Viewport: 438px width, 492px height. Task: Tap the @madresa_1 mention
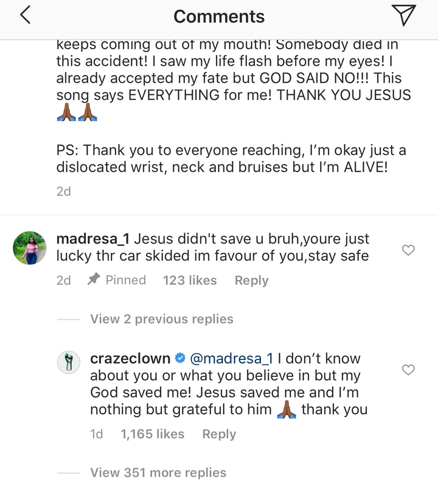click(x=232, y=359)
